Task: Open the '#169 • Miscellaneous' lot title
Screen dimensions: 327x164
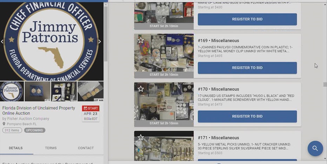Action: 218,40
